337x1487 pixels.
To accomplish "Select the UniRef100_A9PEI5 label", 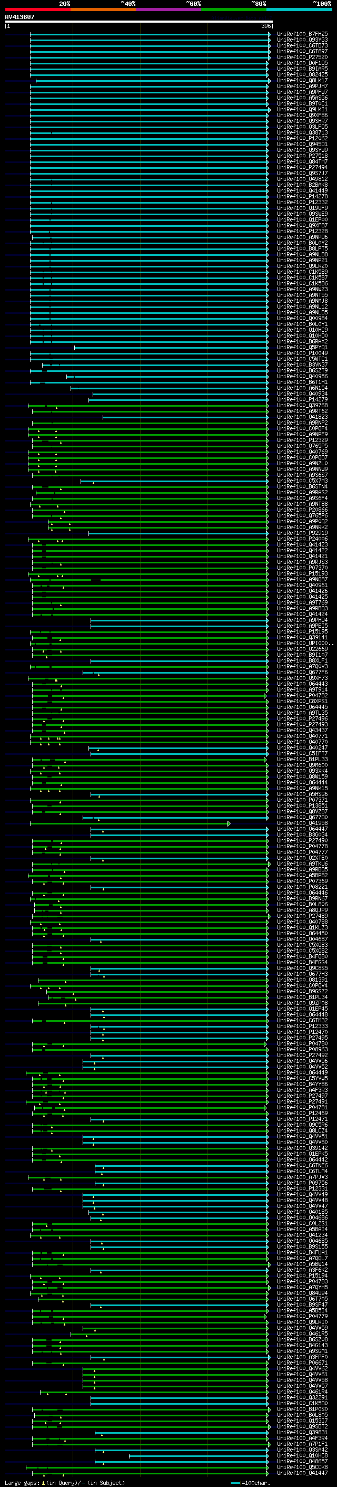I will coord(302,626).
